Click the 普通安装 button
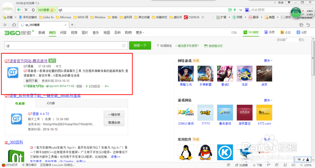The height and width of the screenshot is (168, 315). tap(114, 123)
